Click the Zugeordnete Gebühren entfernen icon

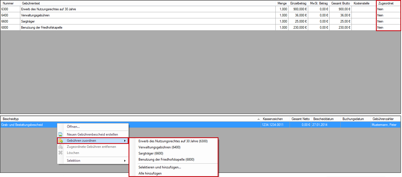(61, 147)
